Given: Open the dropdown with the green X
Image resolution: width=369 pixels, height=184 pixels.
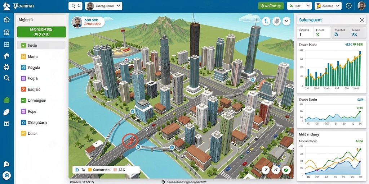Looking at the screenshot, I should pos(299,6).
